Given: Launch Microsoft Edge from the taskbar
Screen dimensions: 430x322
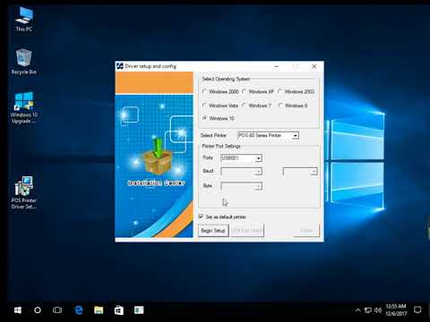Looking at the screenshot, I should [x=79, y=310].
